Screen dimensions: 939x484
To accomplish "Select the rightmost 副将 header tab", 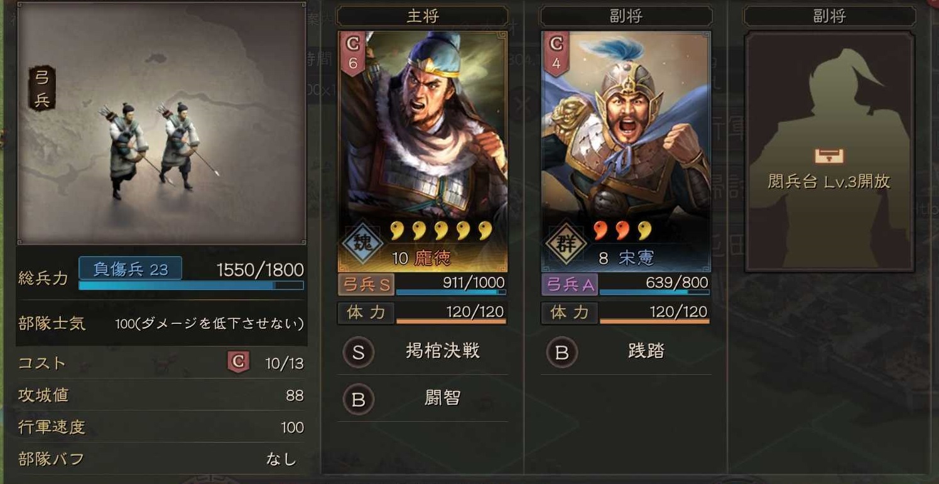I will pos(829,16).
